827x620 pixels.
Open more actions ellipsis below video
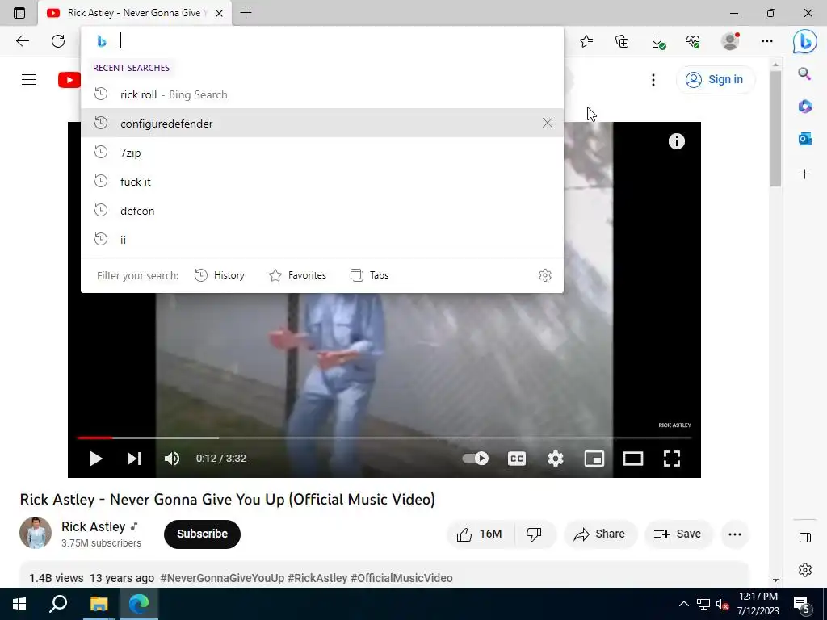pos(735,534)
